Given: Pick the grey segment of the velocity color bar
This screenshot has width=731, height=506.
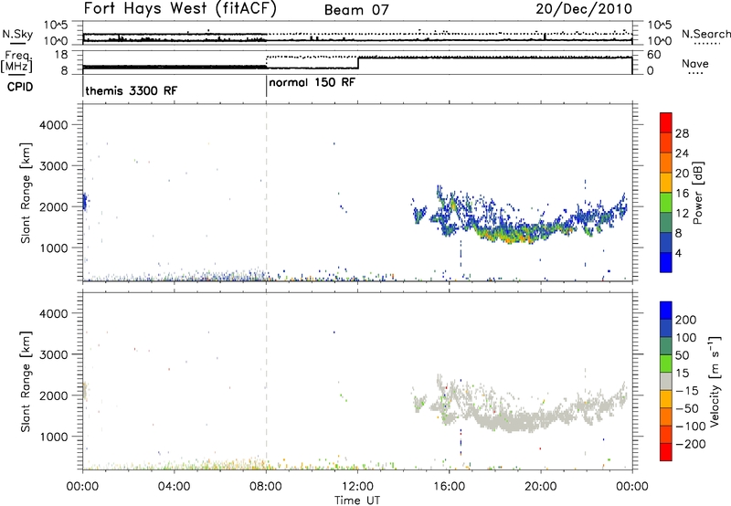Looking at the screenshot, I should [666, 382].
